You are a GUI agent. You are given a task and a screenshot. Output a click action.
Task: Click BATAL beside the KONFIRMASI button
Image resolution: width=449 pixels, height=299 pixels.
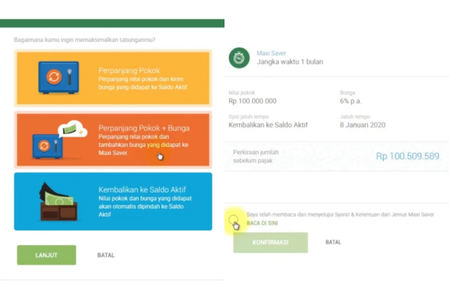[333, 242]
